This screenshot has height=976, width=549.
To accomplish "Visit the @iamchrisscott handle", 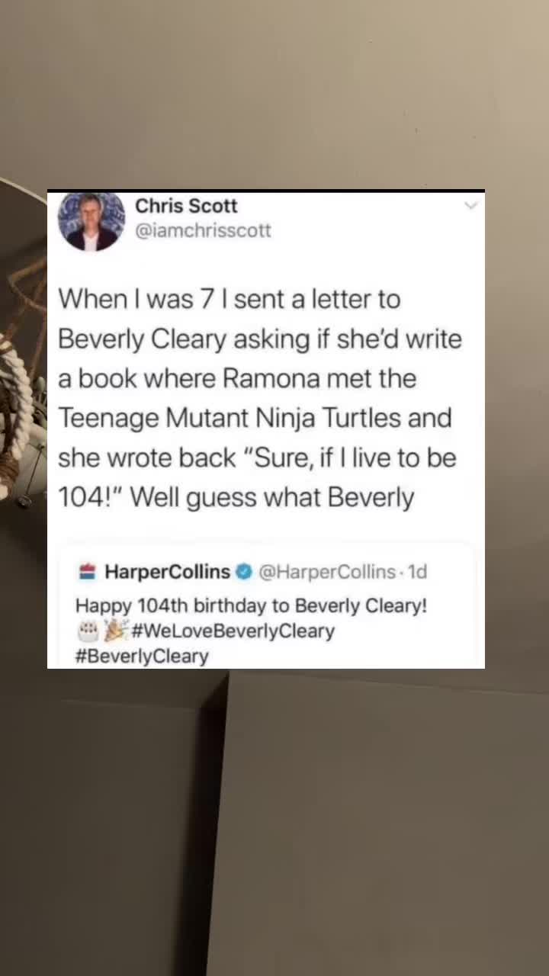I will click(203, 230).
